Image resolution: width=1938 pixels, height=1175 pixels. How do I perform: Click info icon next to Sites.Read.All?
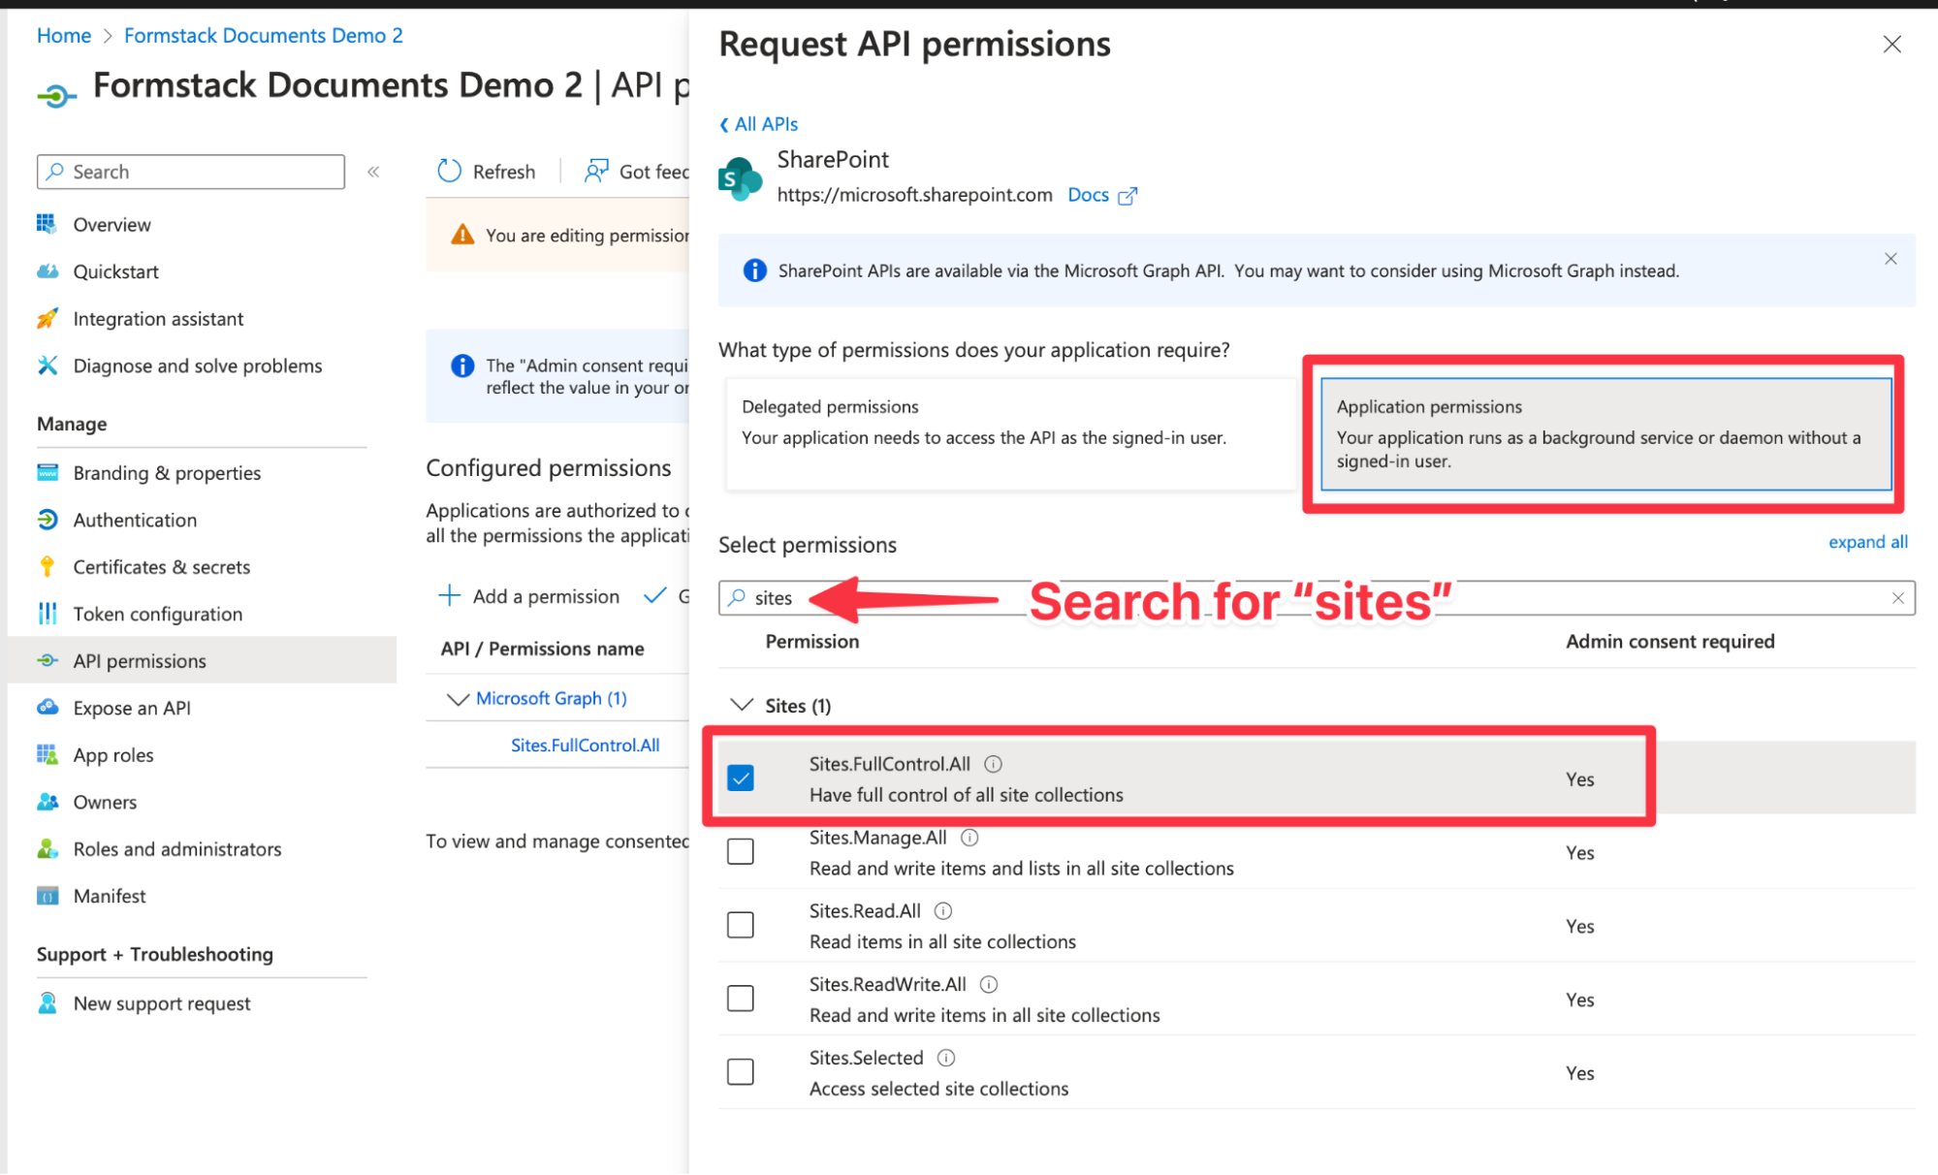(x=942, y=911)
